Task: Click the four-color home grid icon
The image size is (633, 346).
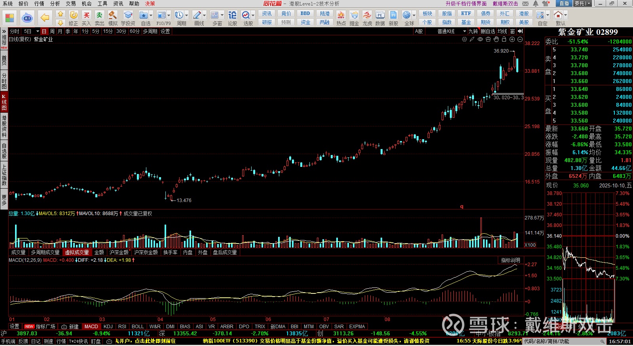Action: 9,18
